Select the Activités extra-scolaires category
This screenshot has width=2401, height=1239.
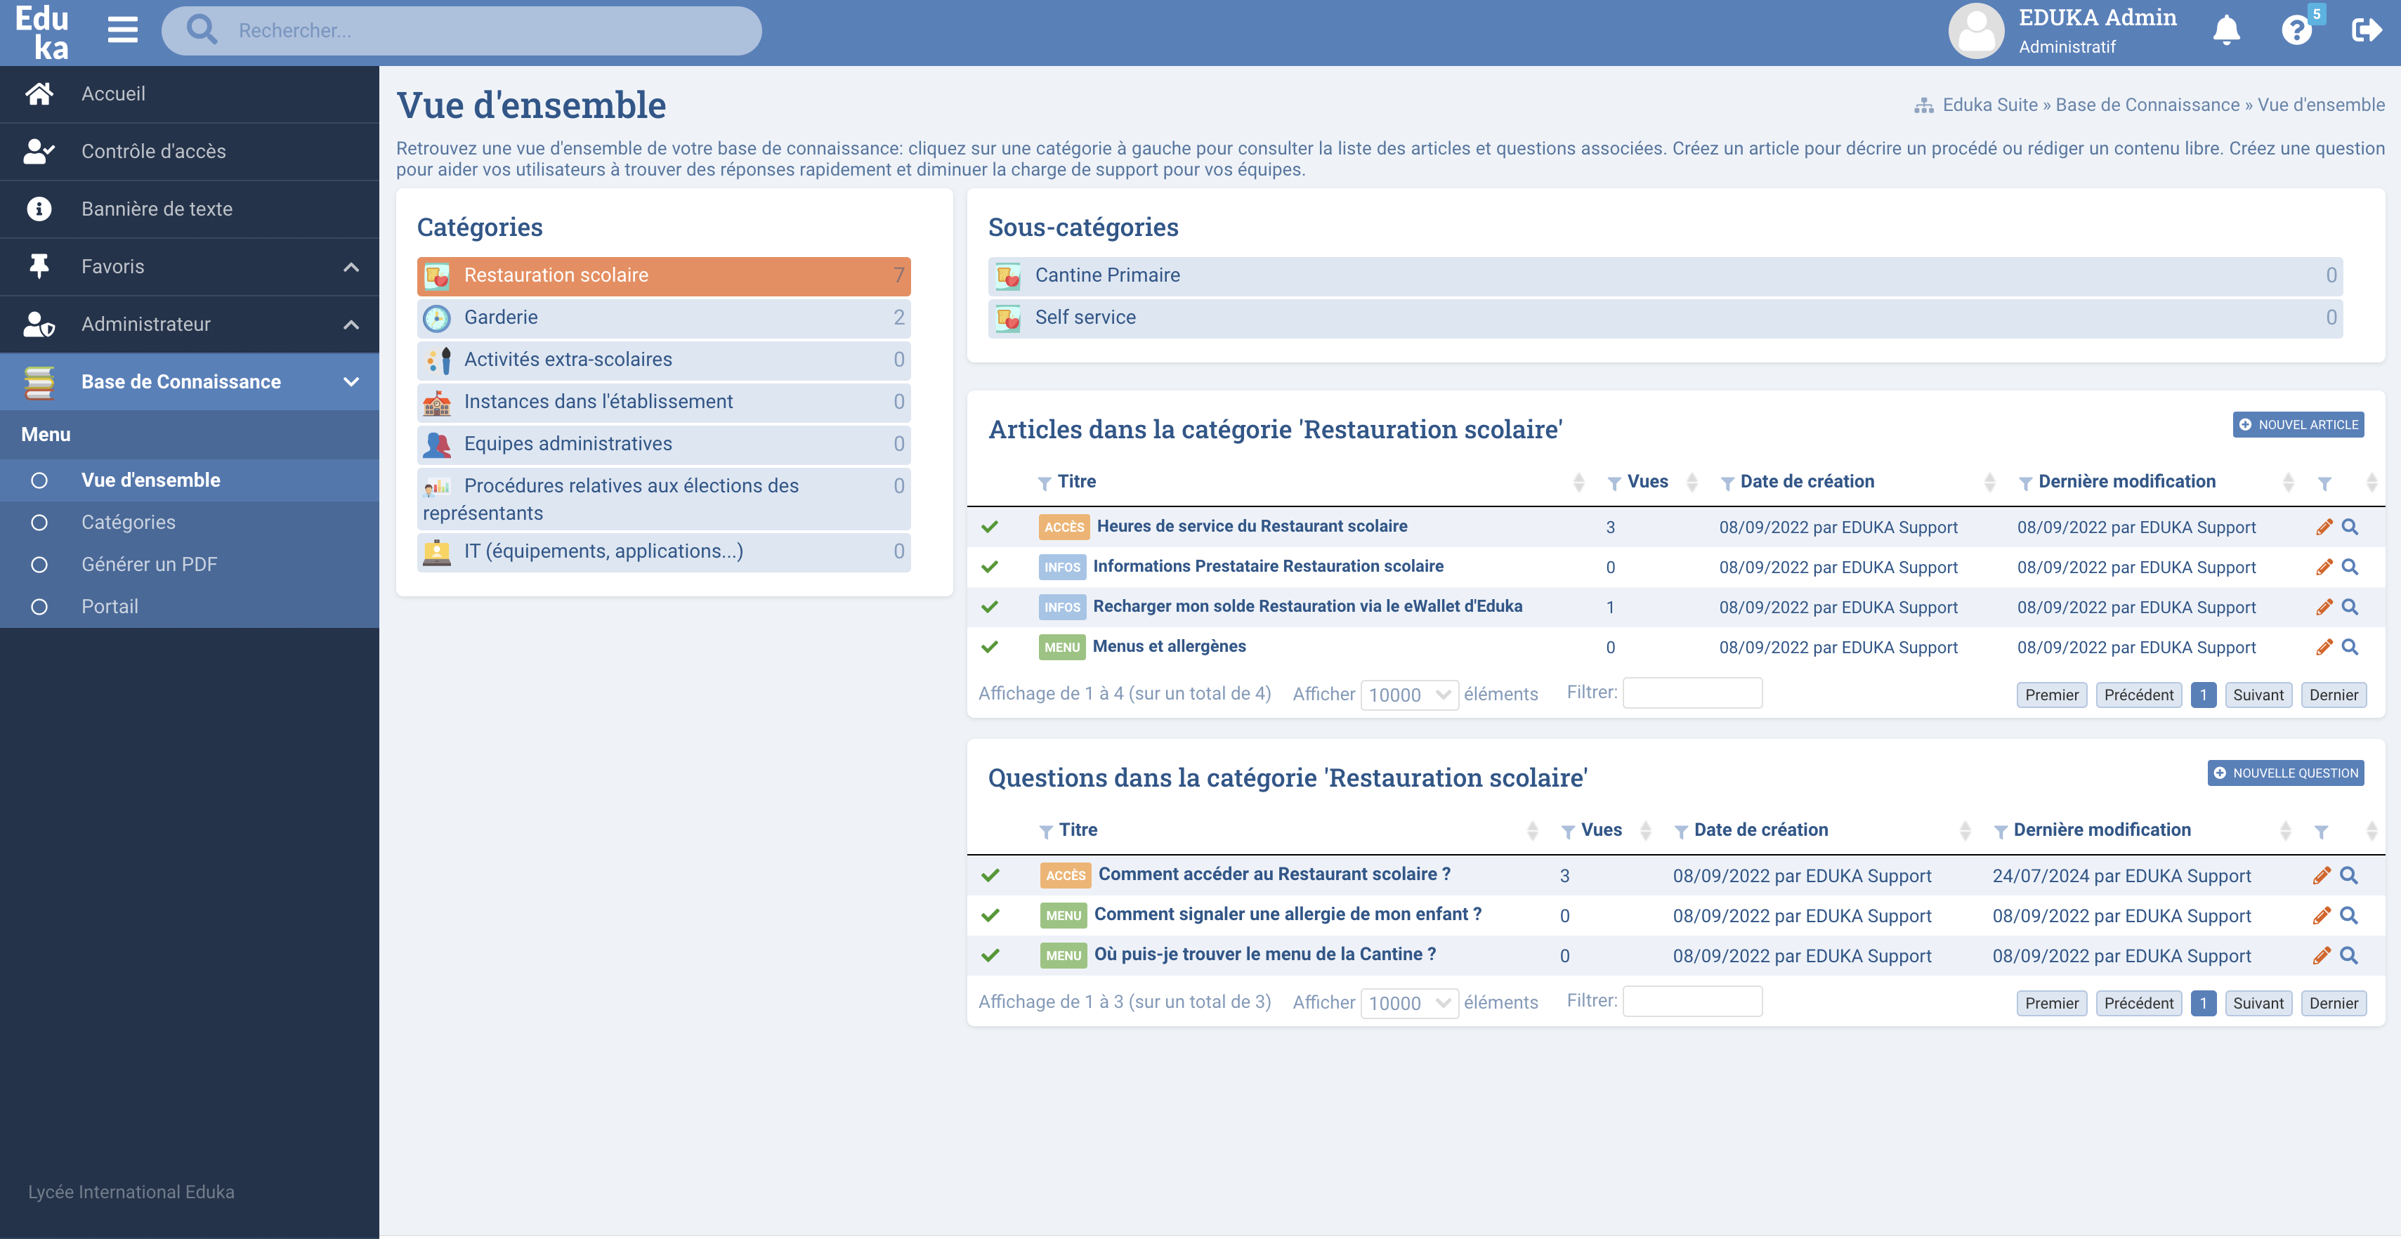[x=664, y=360]
